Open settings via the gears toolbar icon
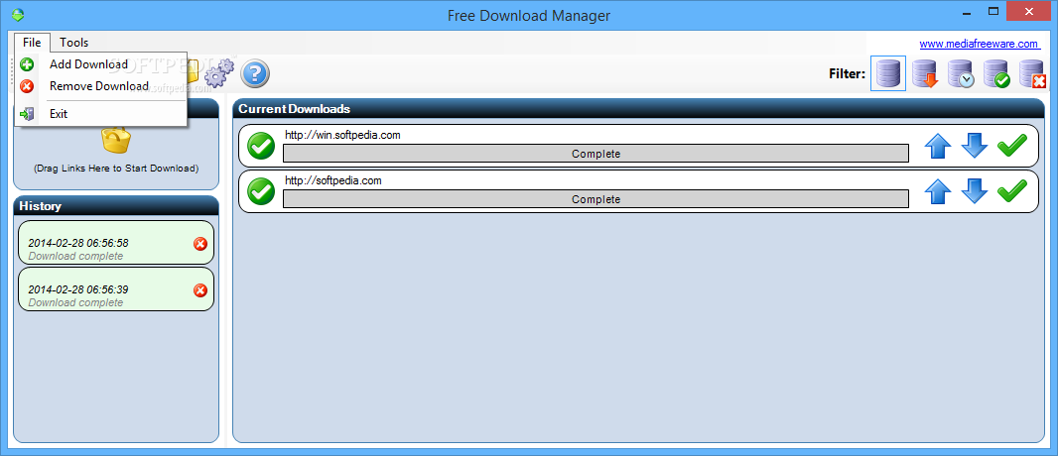The width and height of the screenshot is (1058, 456). [x=218, y=72]
